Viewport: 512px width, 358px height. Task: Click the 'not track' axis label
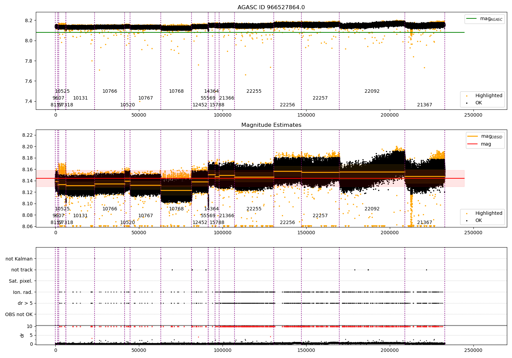click(x=22, y=270)
